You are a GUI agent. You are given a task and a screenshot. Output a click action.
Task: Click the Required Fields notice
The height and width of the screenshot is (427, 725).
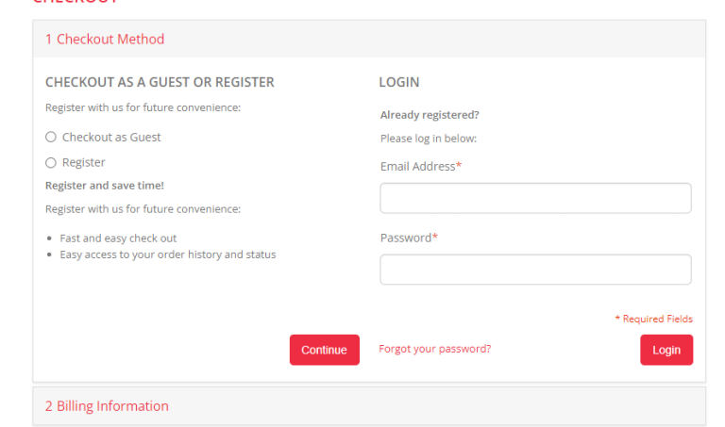coord(653,320)
